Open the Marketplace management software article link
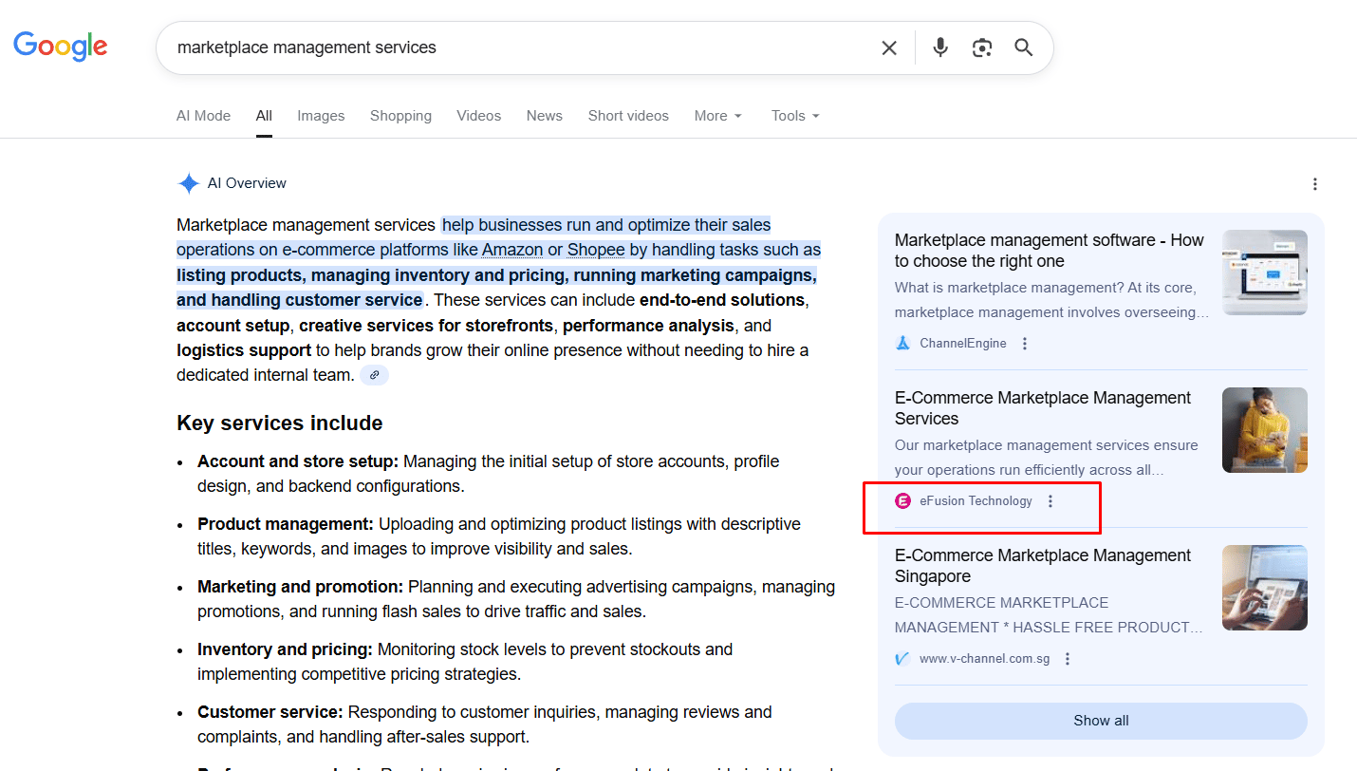Image resolution: width=1357 pixels, height=771 pixels. pos(1049,251)
